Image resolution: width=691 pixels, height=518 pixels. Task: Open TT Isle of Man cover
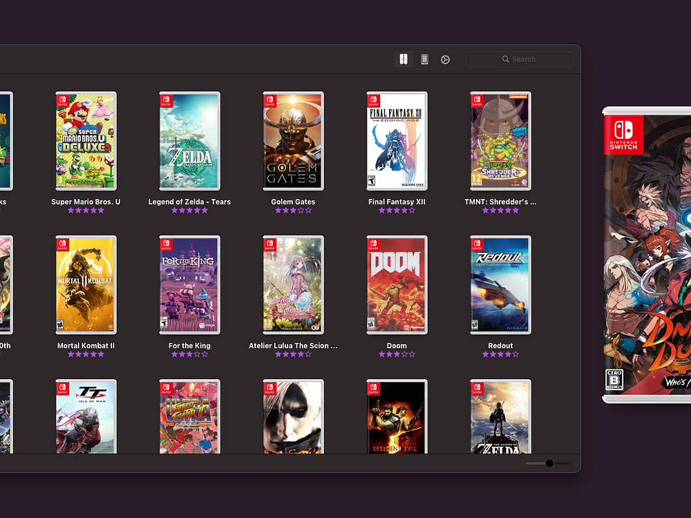(86, 416)
